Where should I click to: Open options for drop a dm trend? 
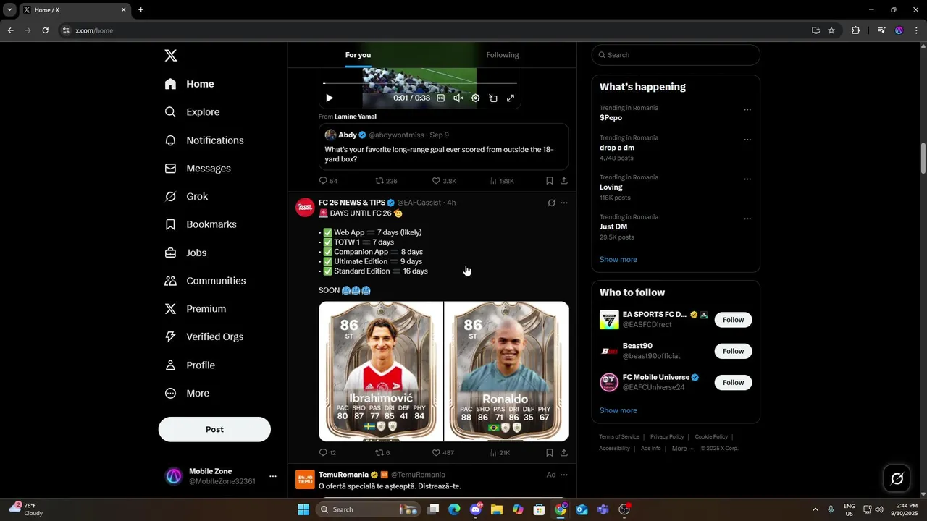point(748,140)
